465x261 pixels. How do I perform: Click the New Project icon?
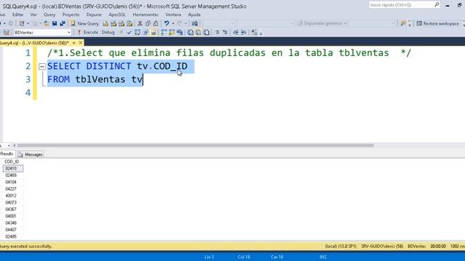22,23
